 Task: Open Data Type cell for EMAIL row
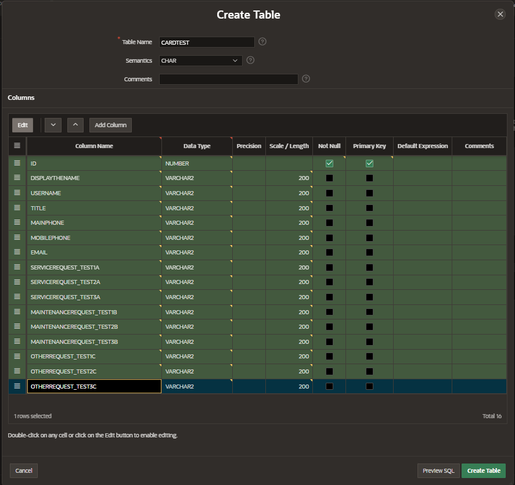tap(197, 252)
